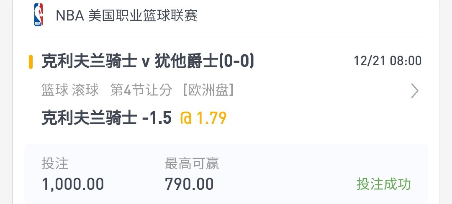Click the 篮球 滚球 bet type label

coord(70,90)
